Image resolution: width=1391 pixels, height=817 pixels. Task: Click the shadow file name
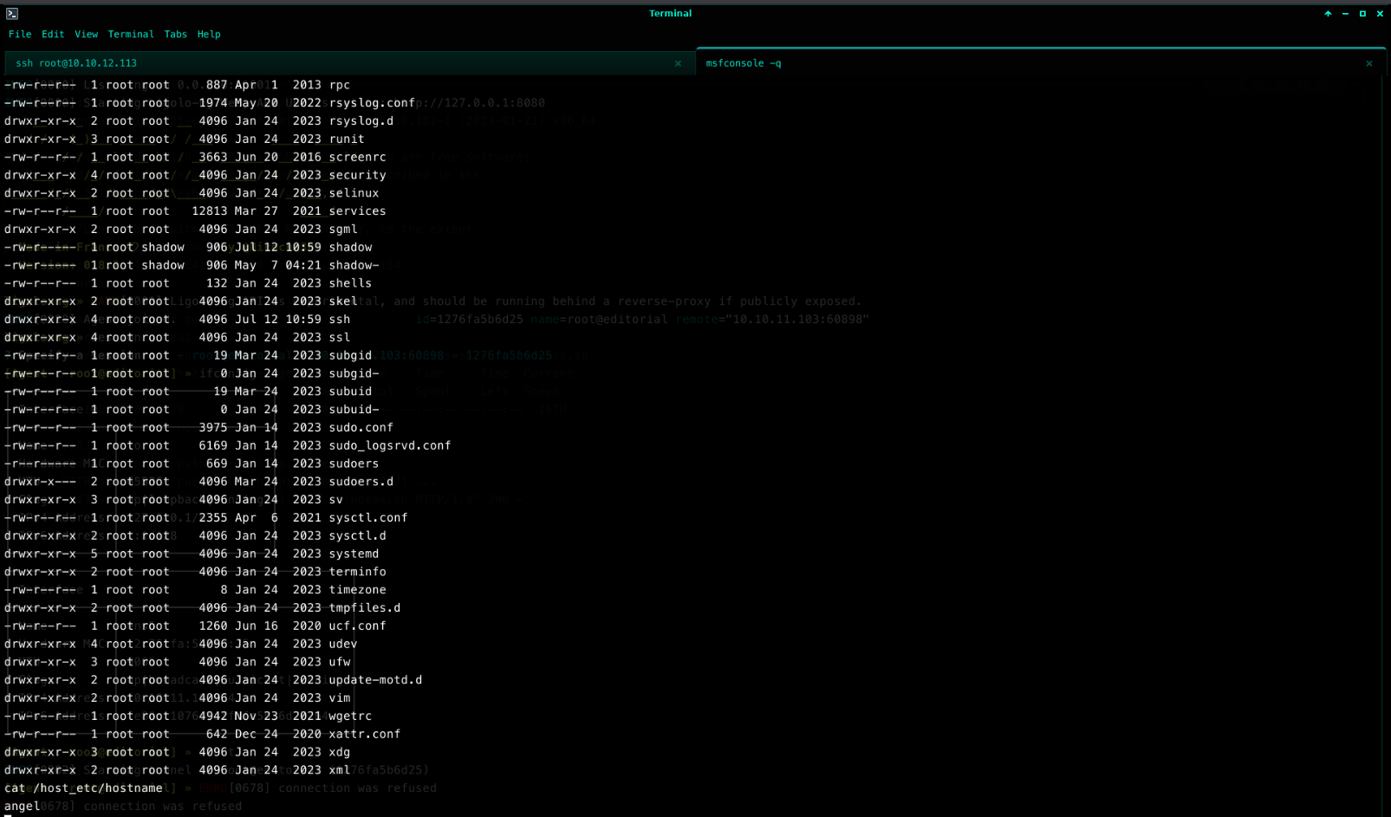coord(350,248)
